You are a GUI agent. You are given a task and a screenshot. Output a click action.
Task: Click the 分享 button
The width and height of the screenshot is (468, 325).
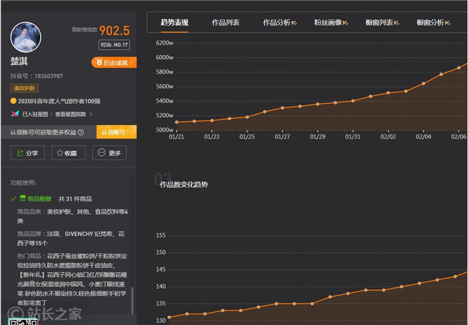click(27, 153)
